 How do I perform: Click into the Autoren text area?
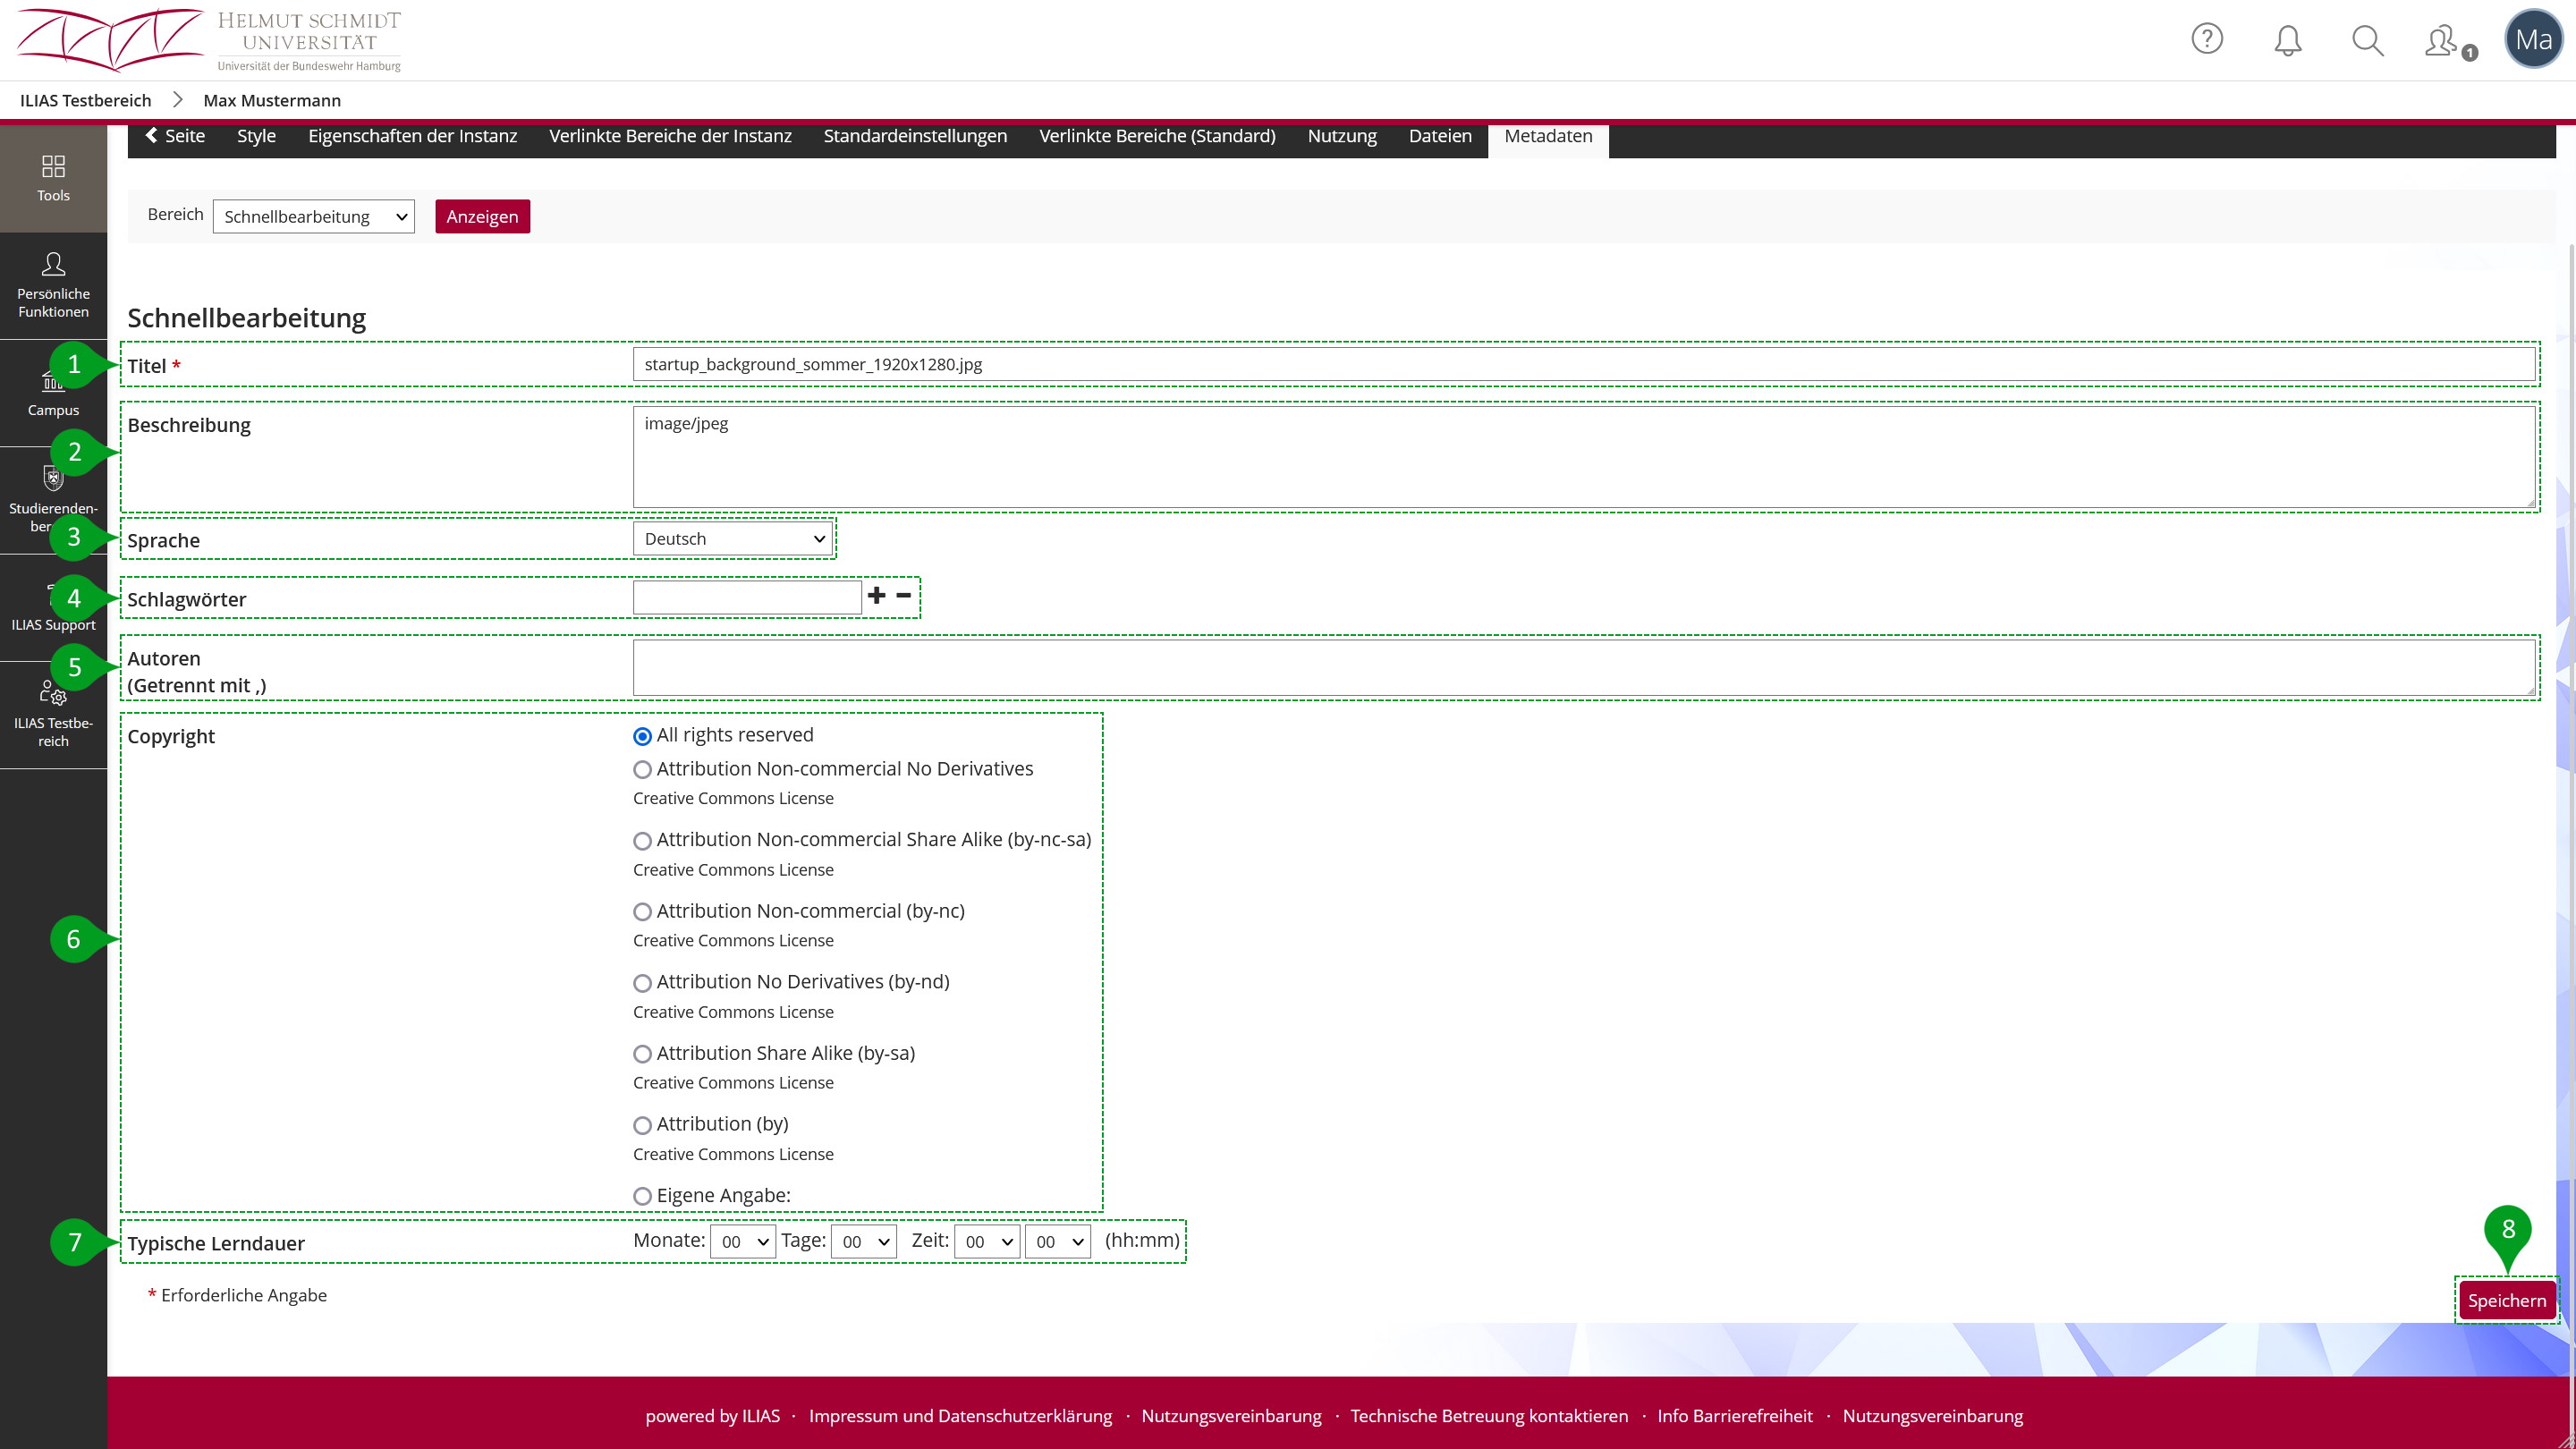click(1584, 668)
